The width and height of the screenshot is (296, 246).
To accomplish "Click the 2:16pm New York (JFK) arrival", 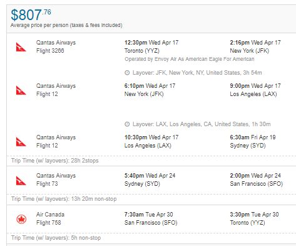I will [255, 46].
